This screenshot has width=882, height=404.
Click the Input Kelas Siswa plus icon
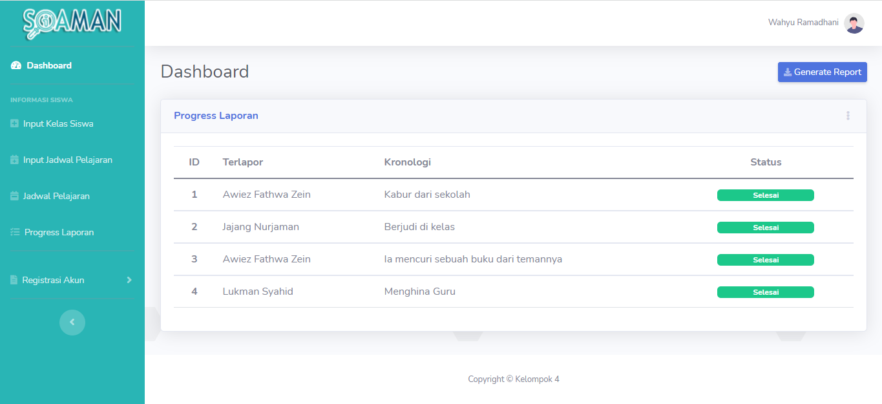(x=15, y=123)
